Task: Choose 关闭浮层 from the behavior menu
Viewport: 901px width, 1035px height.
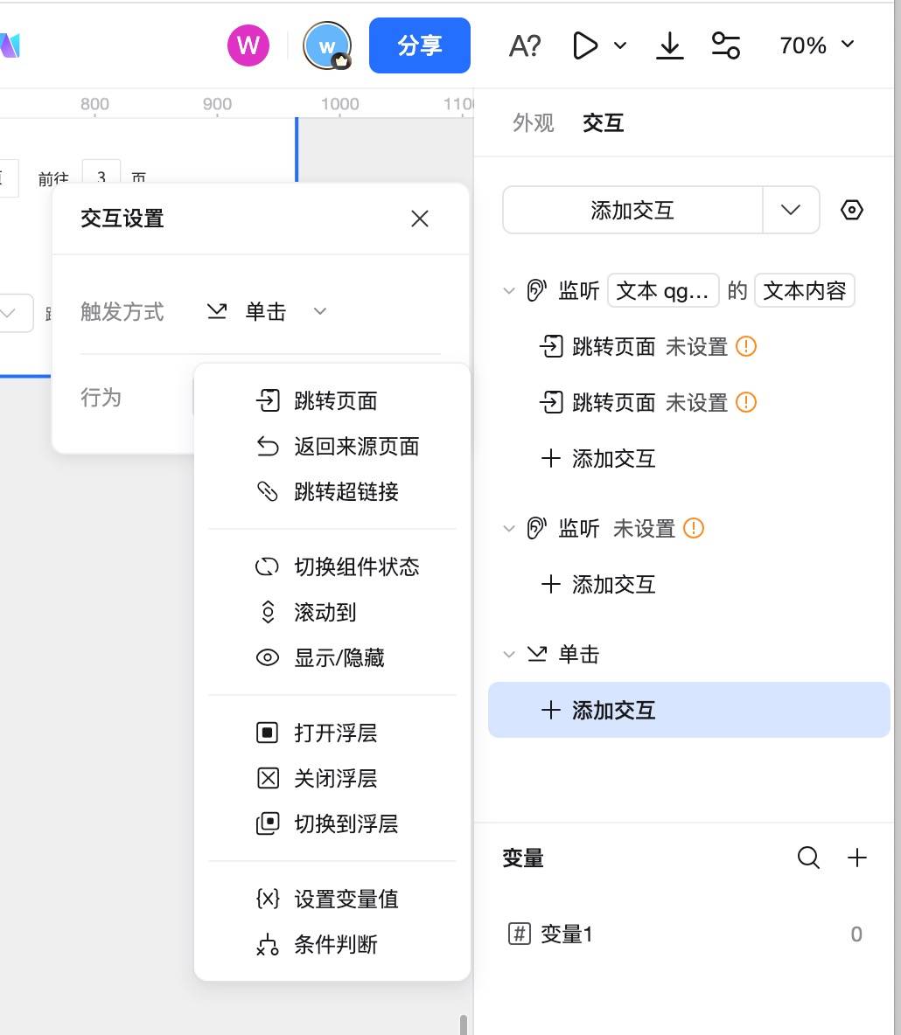Action: tap(332, 778)
